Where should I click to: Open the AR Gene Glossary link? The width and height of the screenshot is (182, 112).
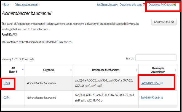tap(107, 4)
